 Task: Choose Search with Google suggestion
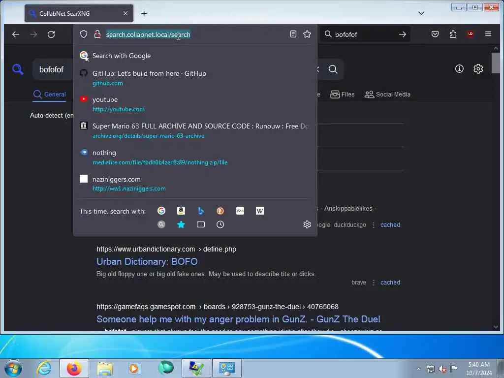pyautogui.click(x=195, y=56)
